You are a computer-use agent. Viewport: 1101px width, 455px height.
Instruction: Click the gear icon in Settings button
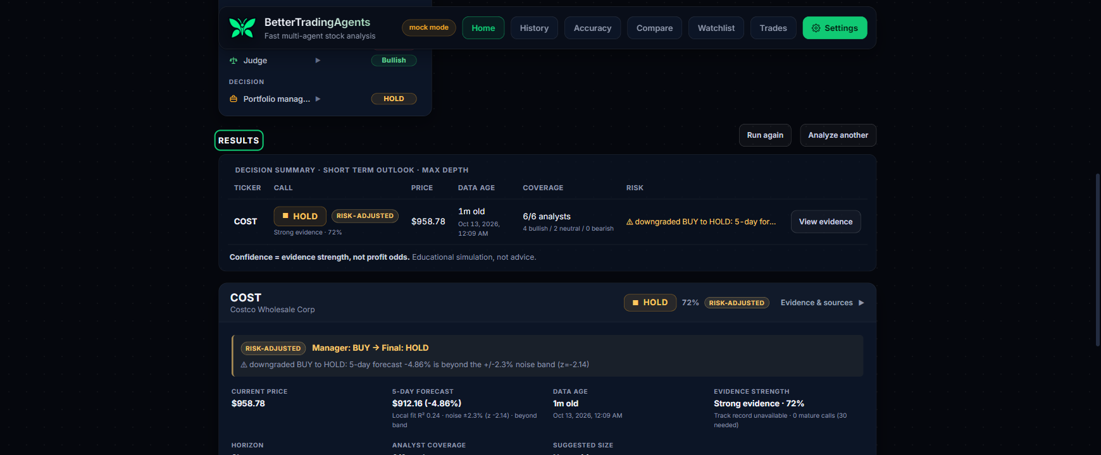(x=816, y=28)
